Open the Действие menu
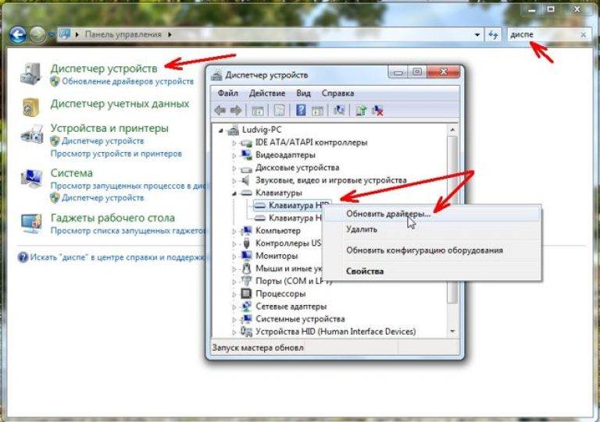The width and height of the screenshot is (600, 422). click(x=267, y=93)
